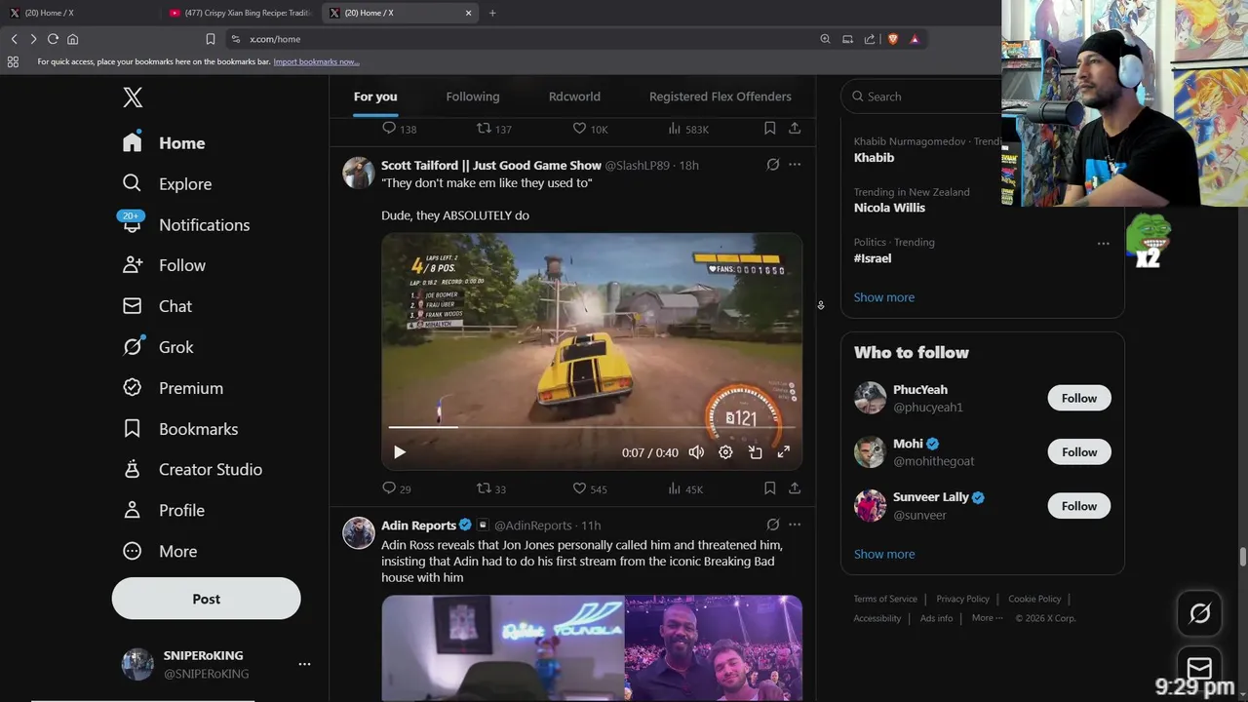The width and height of the screenshot is (1248, 702).
Task: Open the More menu in the sidebar
Action: click(160, 552)
